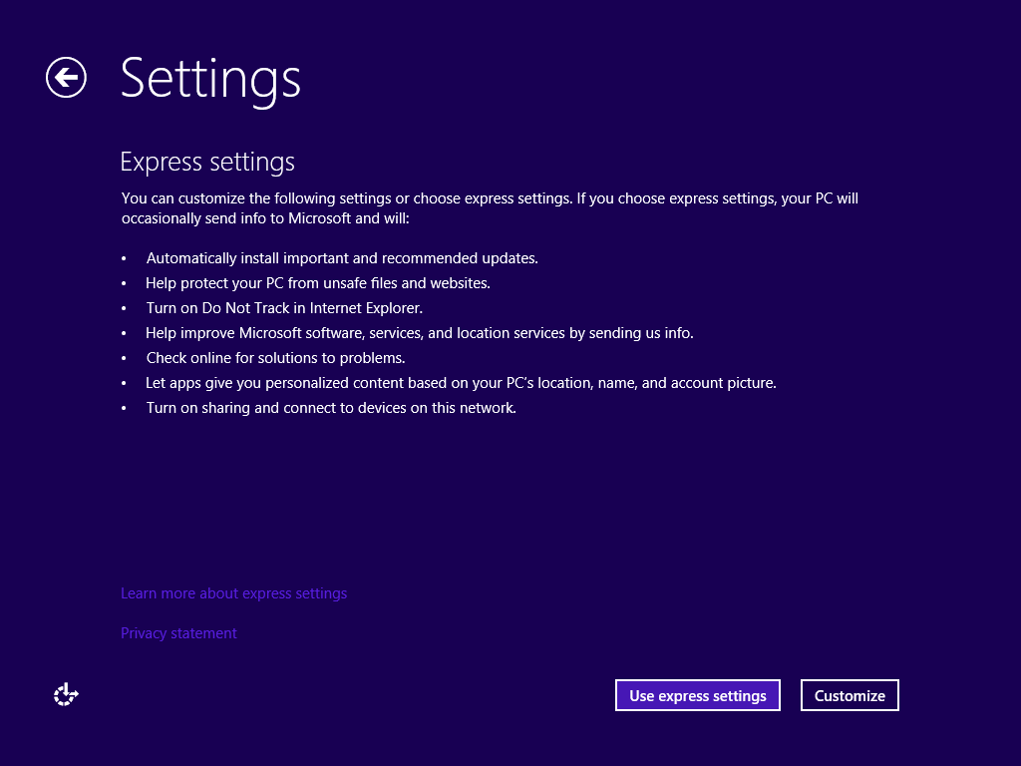
Task: Click the bullet before the Do Not Track line
Action: tap(125, 309)
